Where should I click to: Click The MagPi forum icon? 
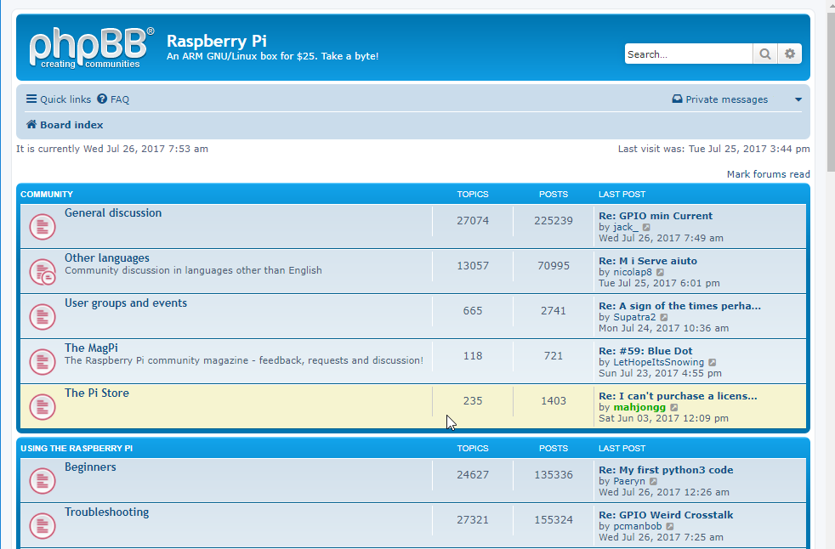(43, 361)
